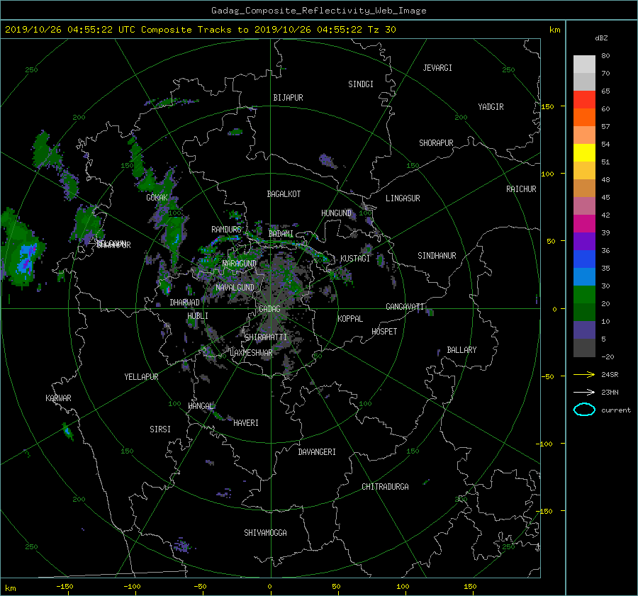The image size is (638, 596).
Task: Click the 23MN legend text
Action: tap(610, 393)
